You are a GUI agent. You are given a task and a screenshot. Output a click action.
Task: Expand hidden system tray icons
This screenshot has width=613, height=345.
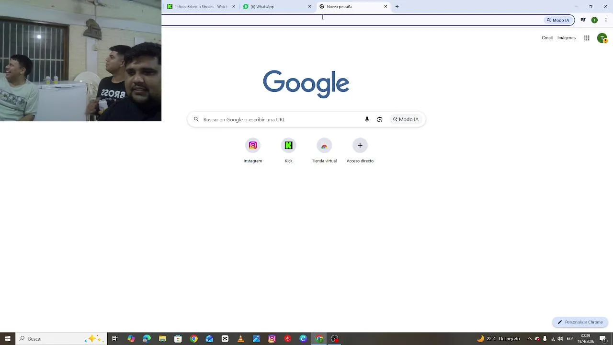(x=529, y=339)
